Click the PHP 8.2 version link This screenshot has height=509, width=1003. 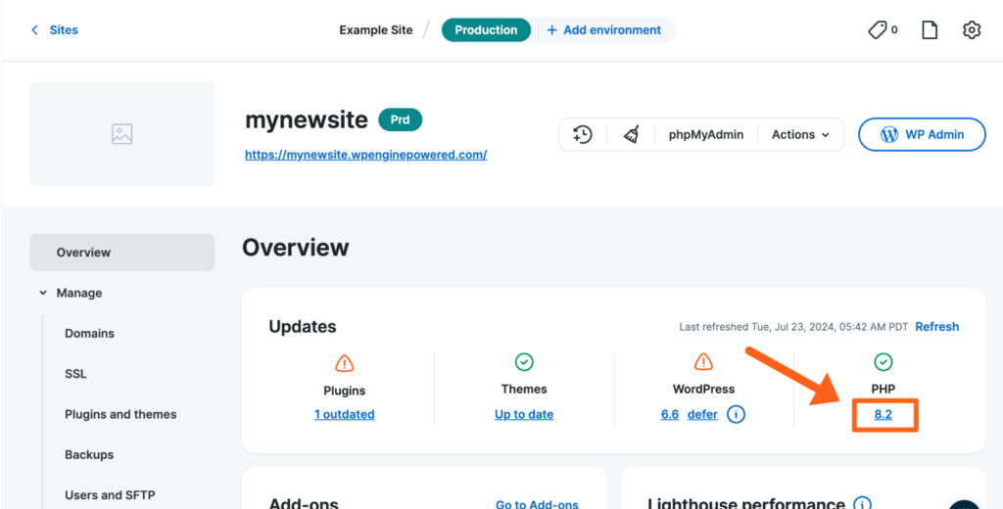pos(884,414)
